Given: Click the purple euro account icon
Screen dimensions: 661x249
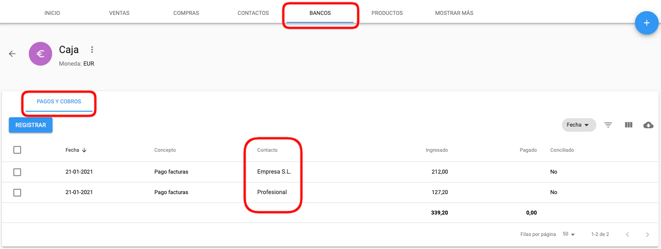Looking at the screenshot, I should click(40, 54).
